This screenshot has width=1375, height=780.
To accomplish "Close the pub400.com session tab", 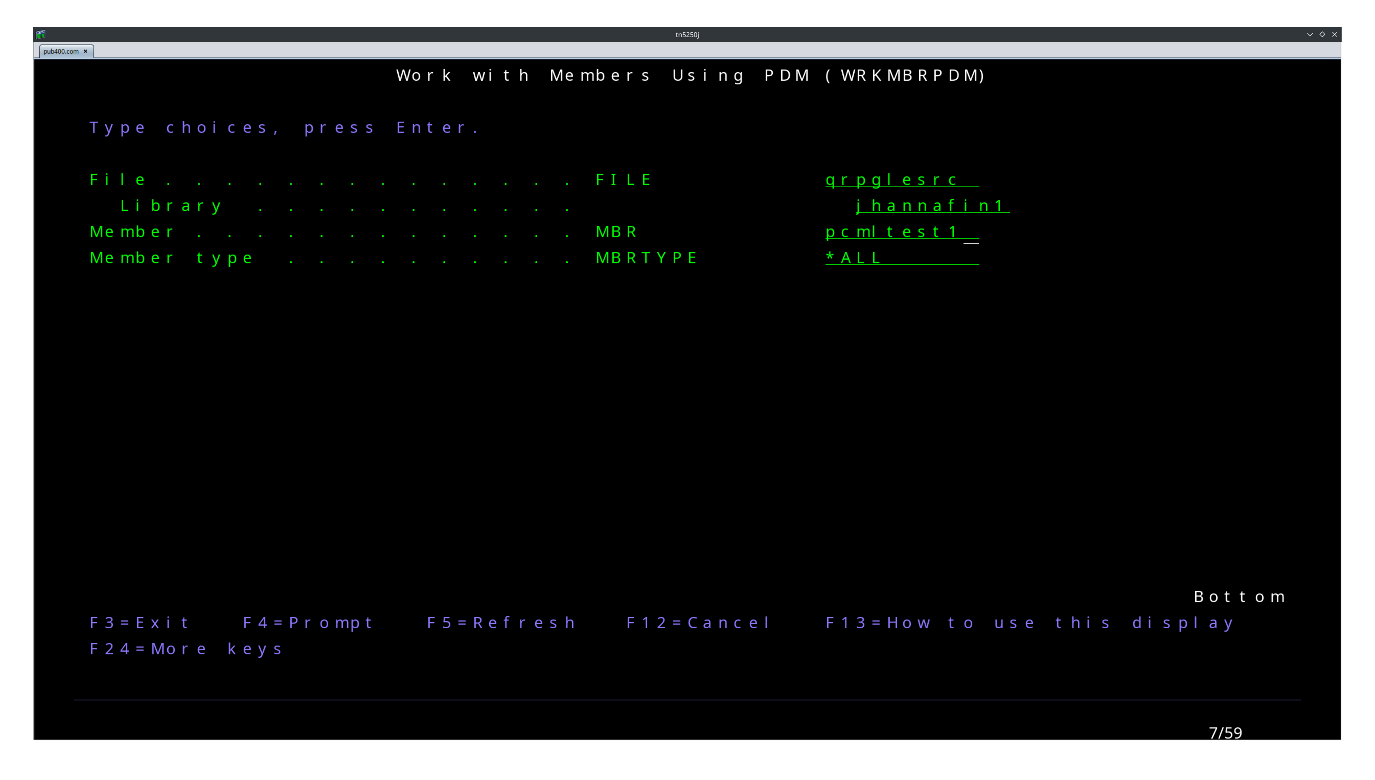I will [x=85, y=51].
